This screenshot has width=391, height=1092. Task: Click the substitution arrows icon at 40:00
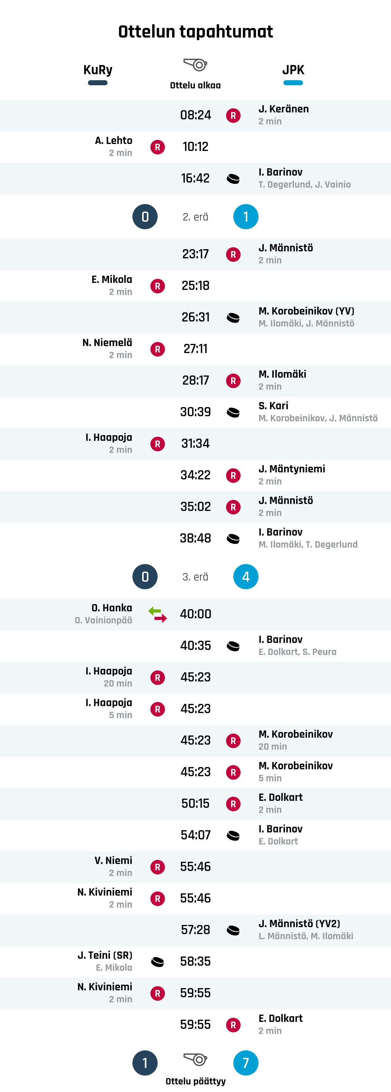(x=157, y=614)
